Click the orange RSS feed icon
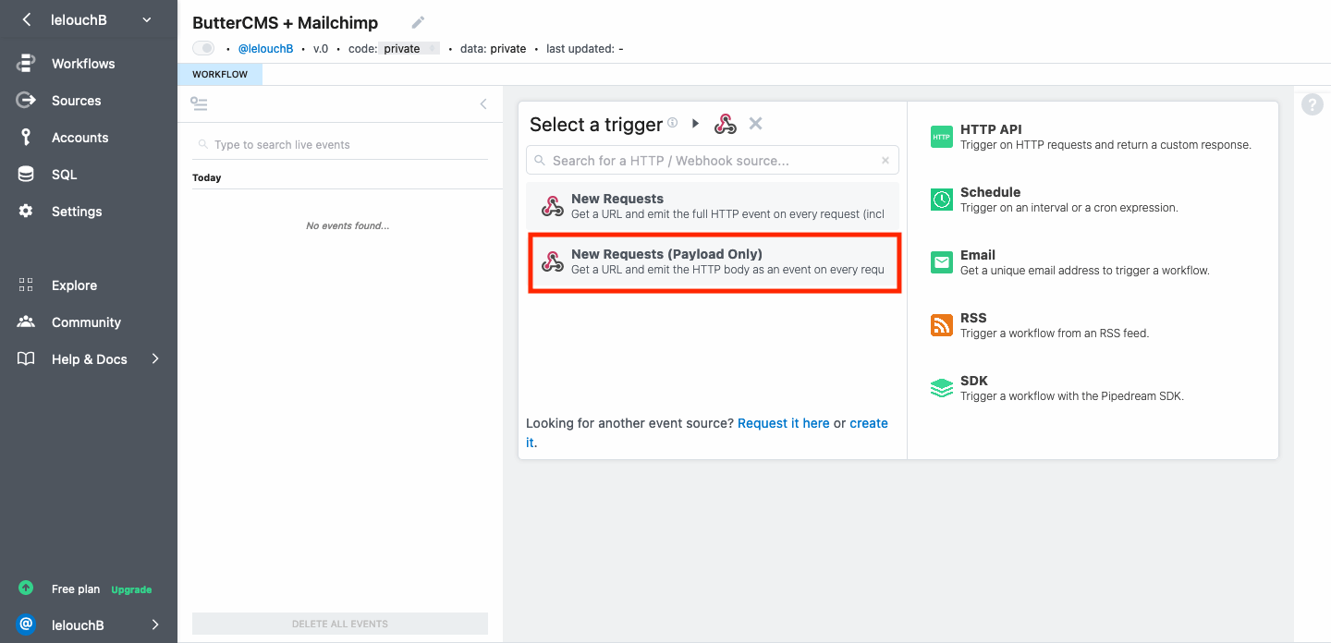Screen dimensions: 1331x643 (x=941, y=325)
